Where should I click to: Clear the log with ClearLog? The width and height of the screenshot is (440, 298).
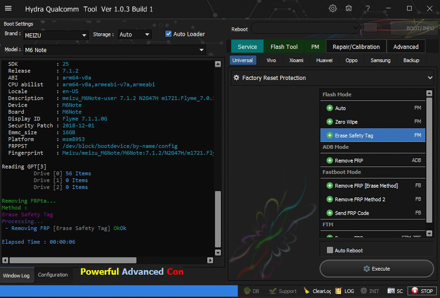pyautogui.click(x=317, y=291)
